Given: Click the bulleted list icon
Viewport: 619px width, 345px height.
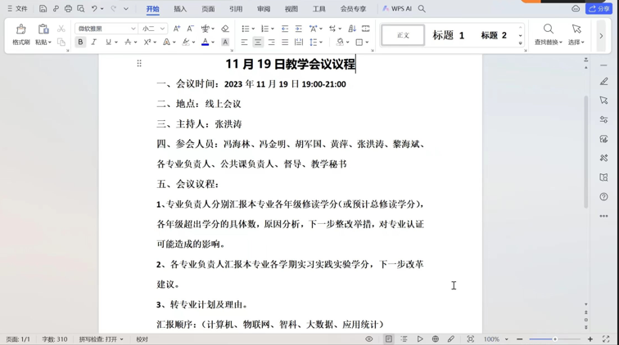Looking at the screenshot, I should coord(246,29).
